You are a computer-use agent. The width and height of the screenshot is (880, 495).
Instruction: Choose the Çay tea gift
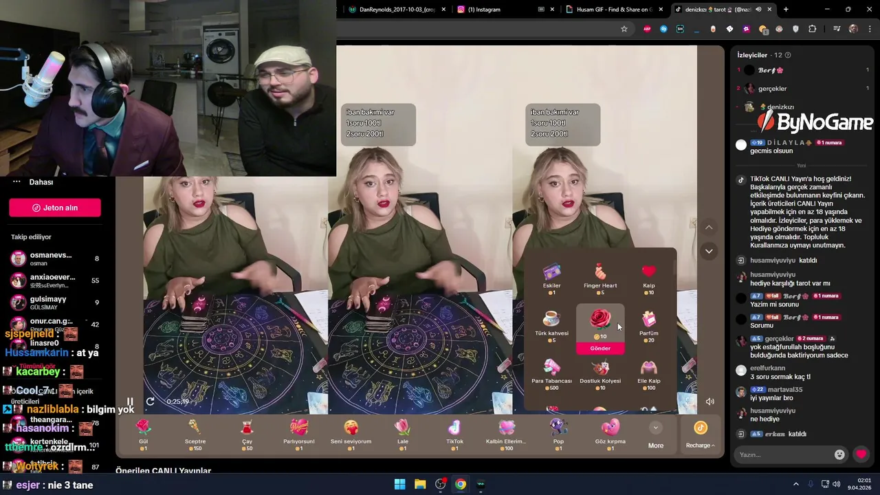(247, 434)
